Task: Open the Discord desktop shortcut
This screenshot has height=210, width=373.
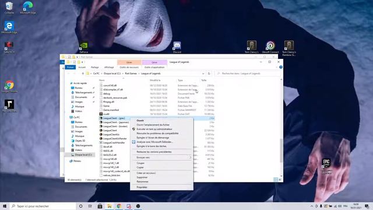Action: [x=177, y=47]
